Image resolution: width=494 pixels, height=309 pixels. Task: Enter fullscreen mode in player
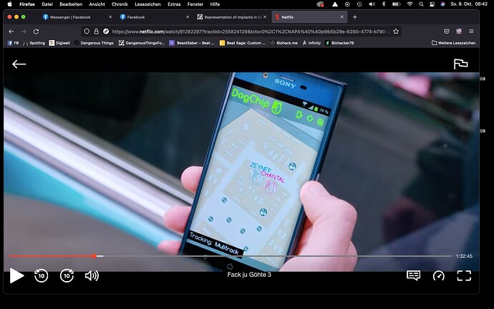coord(464,275)
